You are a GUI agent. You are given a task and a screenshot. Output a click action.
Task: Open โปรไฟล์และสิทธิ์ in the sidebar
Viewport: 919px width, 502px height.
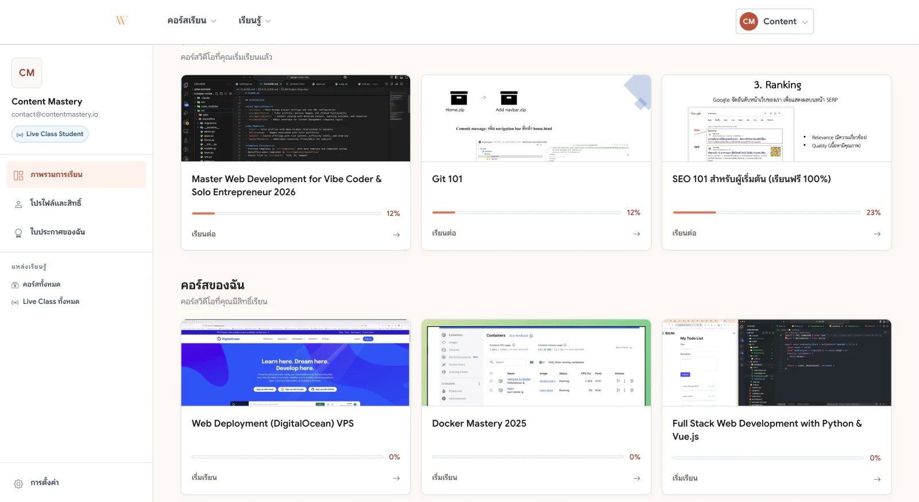[x=76, y=203]
